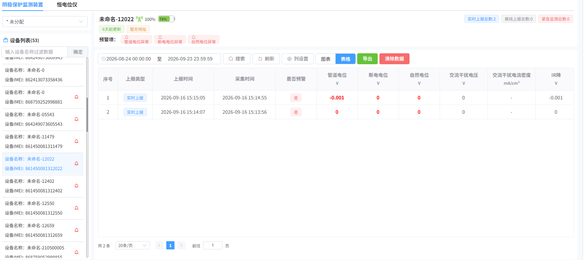Click the device list icon beside 设备列表(53)
The image size is (584, 260).
pos(5,40)
